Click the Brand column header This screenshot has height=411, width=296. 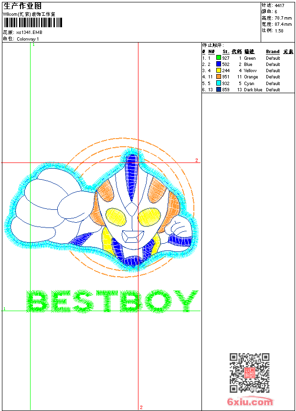click(273, 52)
